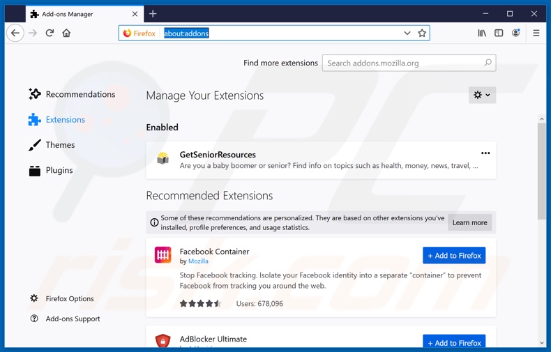The image size is (551, 352).
Task: Open the gear tools dropdown for extensions
Action: [x=482, y=95]
